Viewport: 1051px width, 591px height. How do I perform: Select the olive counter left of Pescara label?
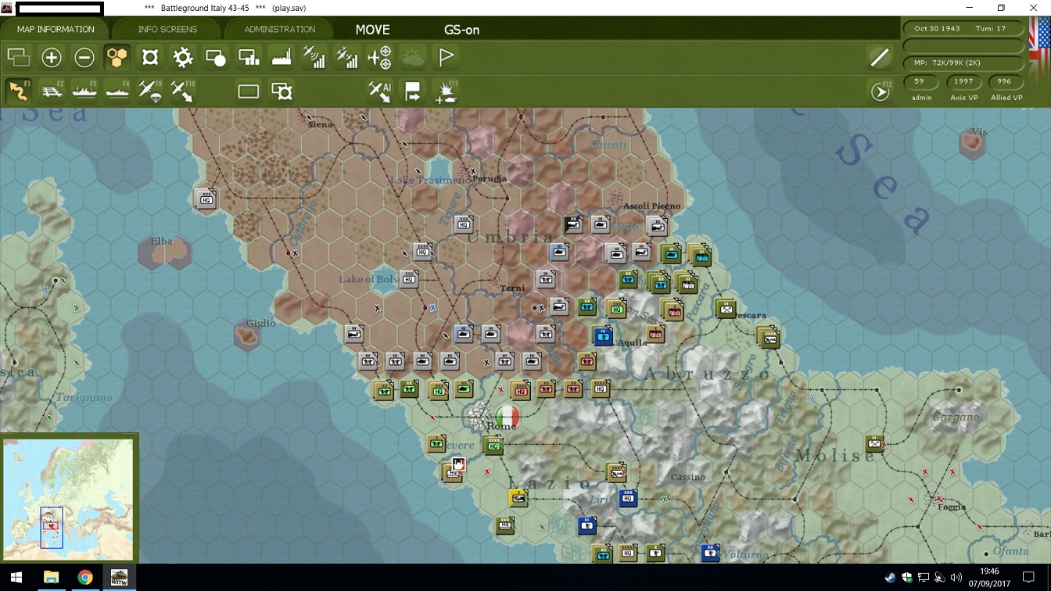point(726,309)
